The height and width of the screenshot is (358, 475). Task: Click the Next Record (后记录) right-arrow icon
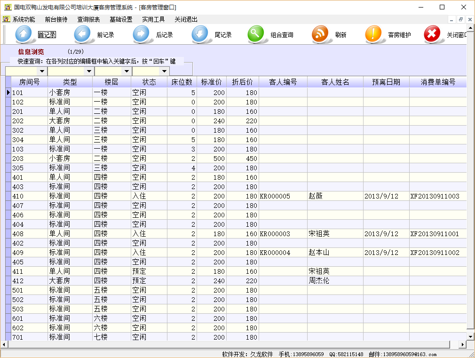click(x=141, y=34)
